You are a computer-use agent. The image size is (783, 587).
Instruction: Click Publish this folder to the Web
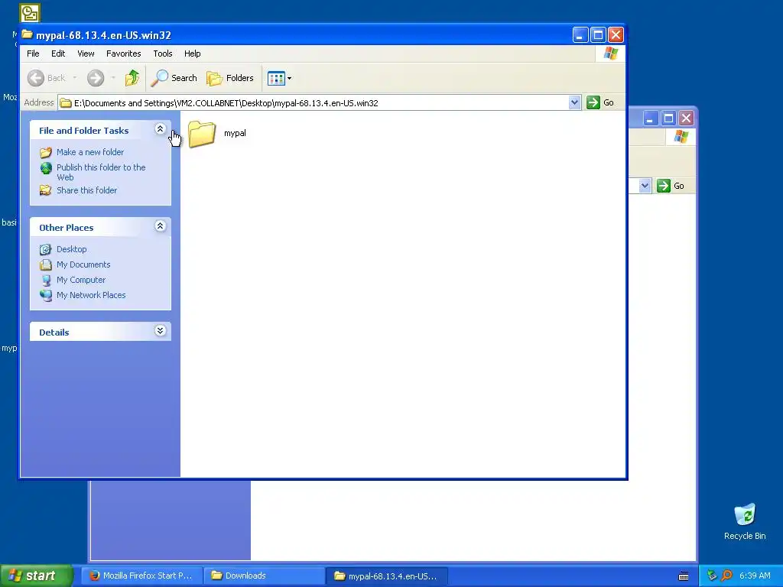tap(101, 172)
